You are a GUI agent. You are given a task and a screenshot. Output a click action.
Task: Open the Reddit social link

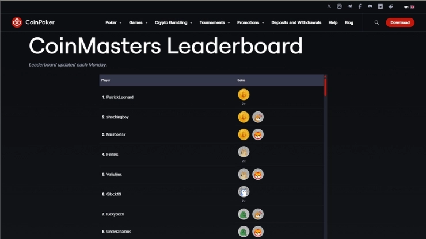click(391, 6)
